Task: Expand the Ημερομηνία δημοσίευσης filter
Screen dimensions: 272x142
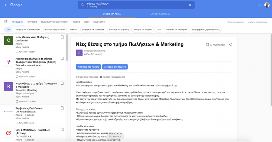Action: pos(54,22)
